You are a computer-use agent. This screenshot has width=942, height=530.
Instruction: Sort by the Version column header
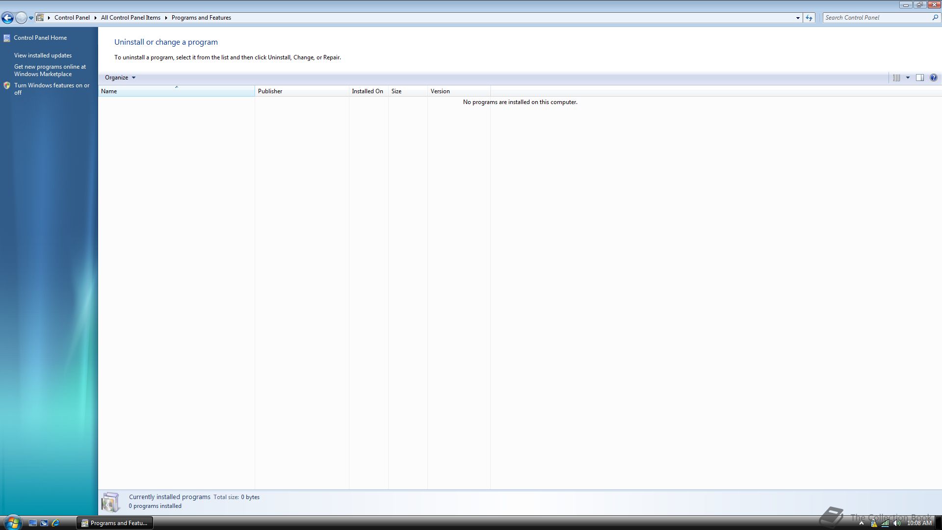pos(459,91)
